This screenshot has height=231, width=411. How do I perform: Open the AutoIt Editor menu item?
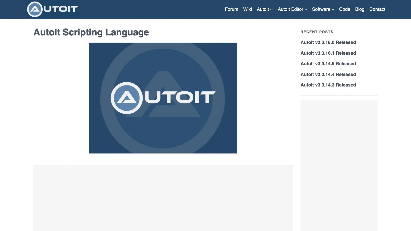(x=290, y=9)
